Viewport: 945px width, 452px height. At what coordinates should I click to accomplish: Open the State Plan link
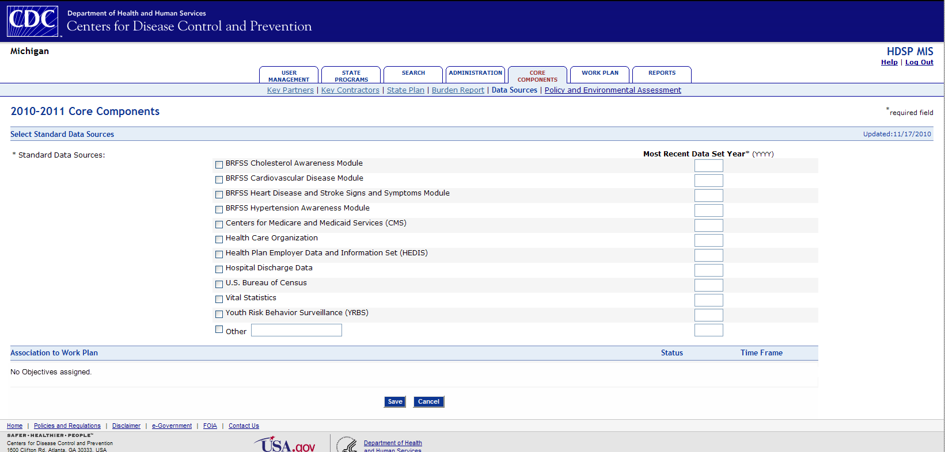(x=405, y=90)
